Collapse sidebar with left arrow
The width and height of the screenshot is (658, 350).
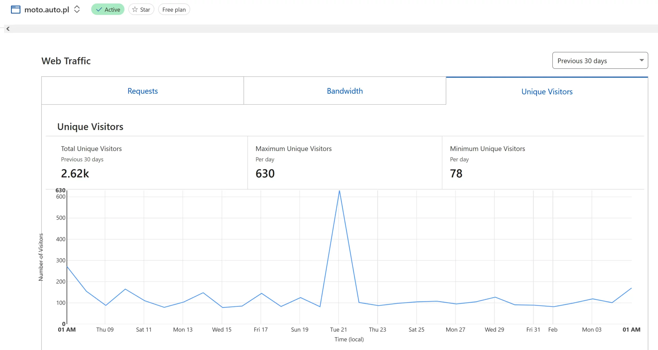tap(8, 29)
